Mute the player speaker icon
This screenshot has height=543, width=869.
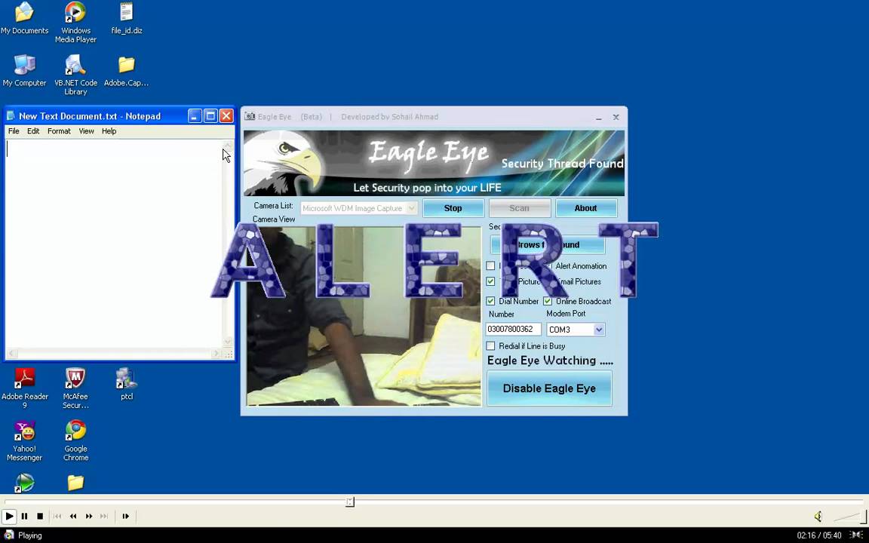tap(818, 517)
